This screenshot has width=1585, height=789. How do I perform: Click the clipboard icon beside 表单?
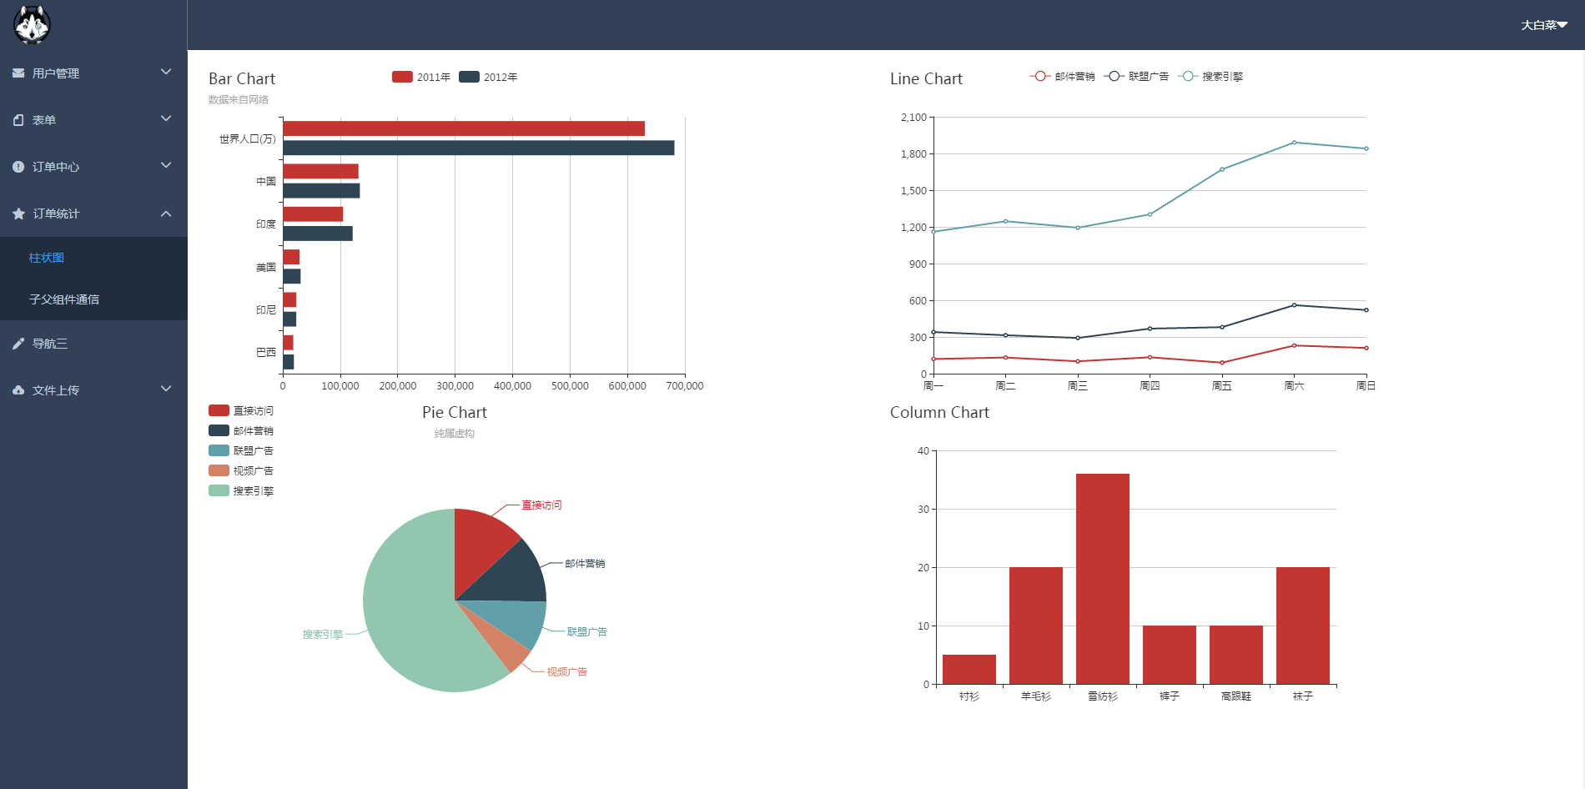[x=18, y=120]
